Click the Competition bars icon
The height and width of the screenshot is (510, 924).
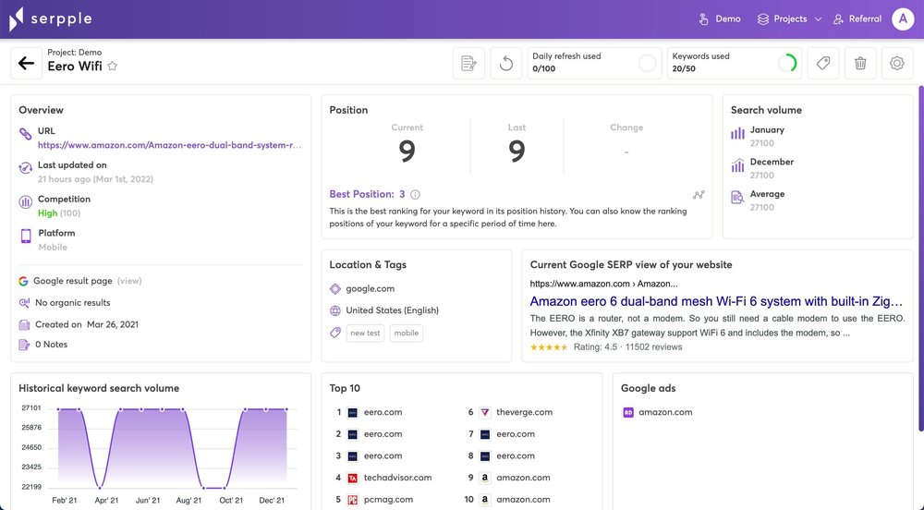pos(25,202)
